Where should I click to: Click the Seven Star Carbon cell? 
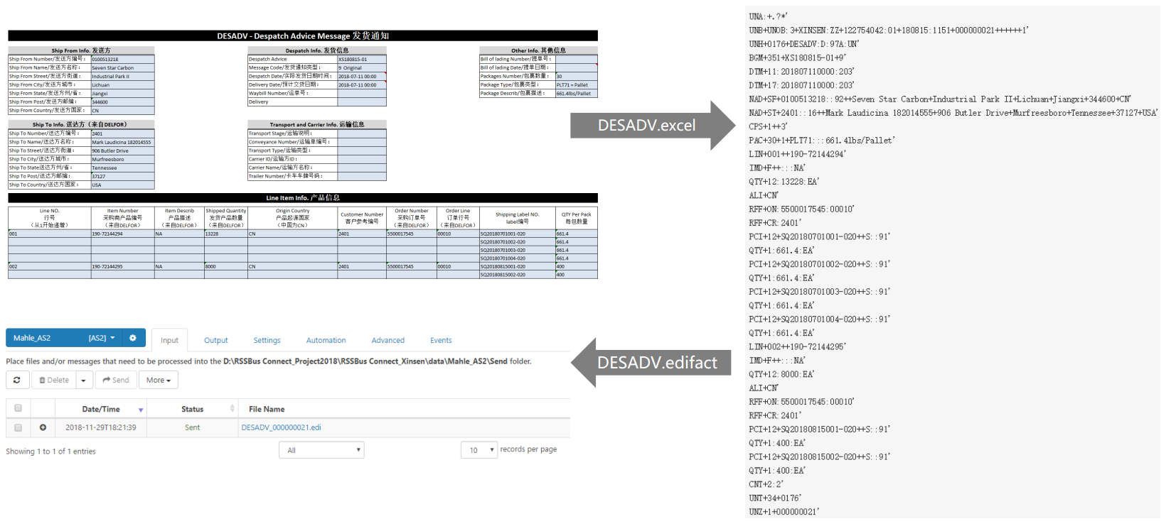pos(122,67)
